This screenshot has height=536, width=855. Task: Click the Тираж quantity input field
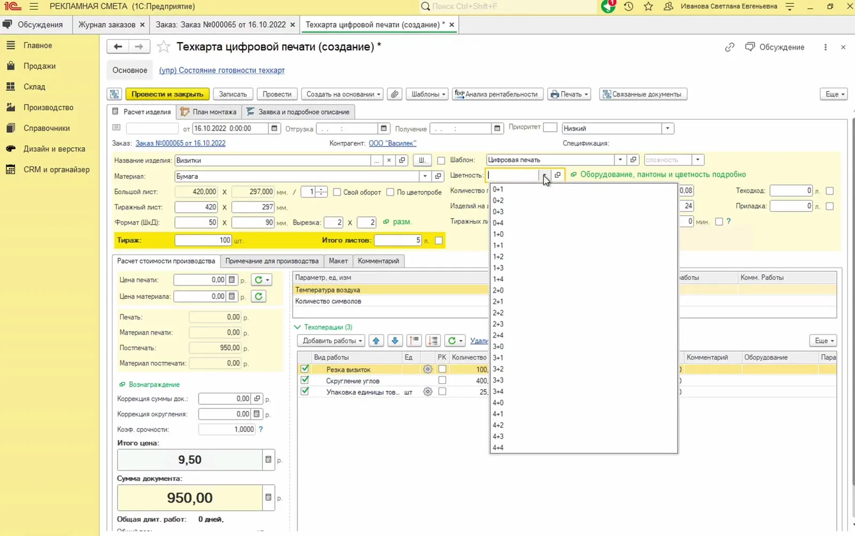203,240
